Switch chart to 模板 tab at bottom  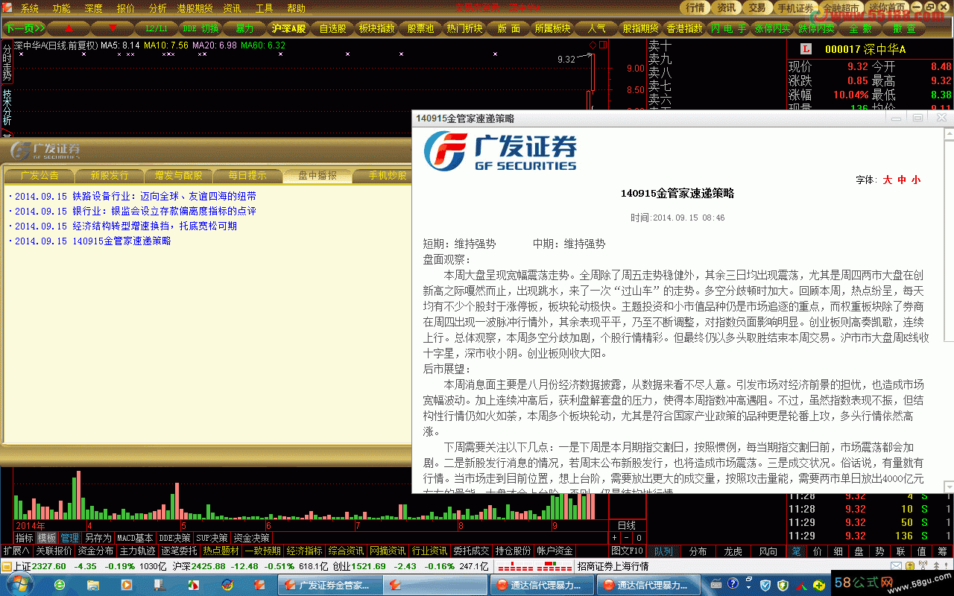click(x=47, y=537)
